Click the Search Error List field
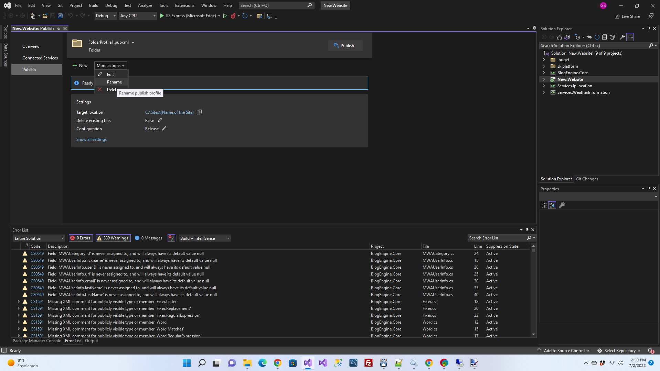Viewport: 660px width, 371px height. 497,238
